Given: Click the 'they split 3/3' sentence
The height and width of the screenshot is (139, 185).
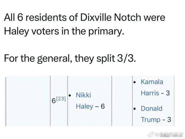Looking at the screenshot, I should [x=105, y=58].
